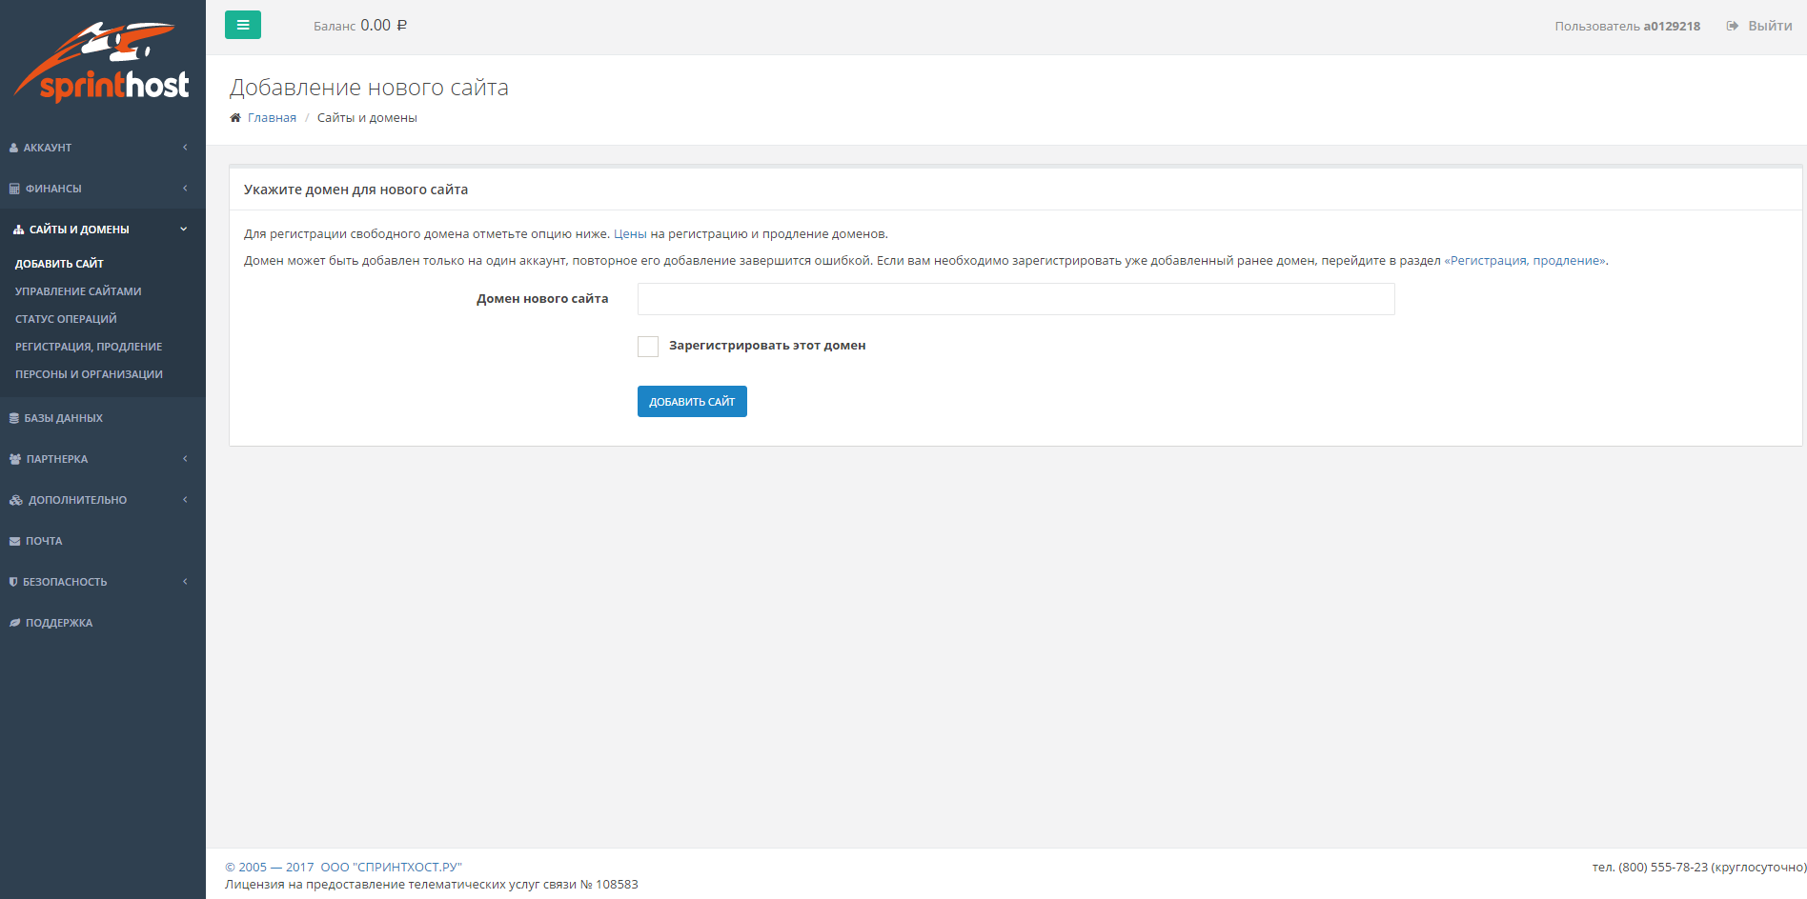This screenshot has height=899, width=1807.
Task: Click the leaf icon beside ПОДДЕРЖКА
Action: (14, 623)
